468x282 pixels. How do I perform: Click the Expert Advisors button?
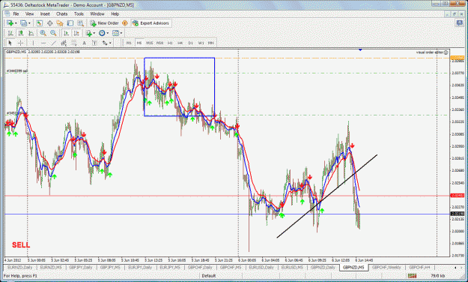(x=151, y=23)
